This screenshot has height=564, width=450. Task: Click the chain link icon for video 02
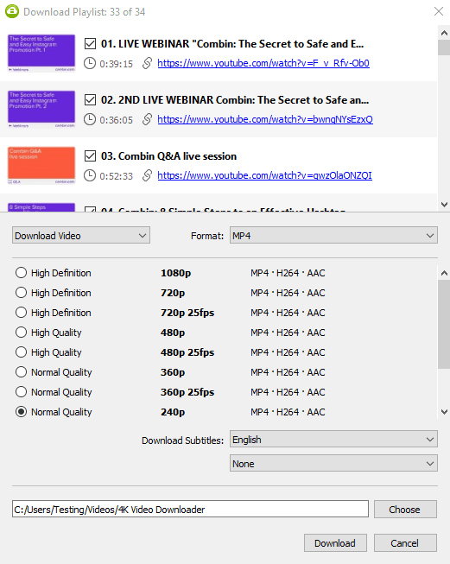point(147,119)
